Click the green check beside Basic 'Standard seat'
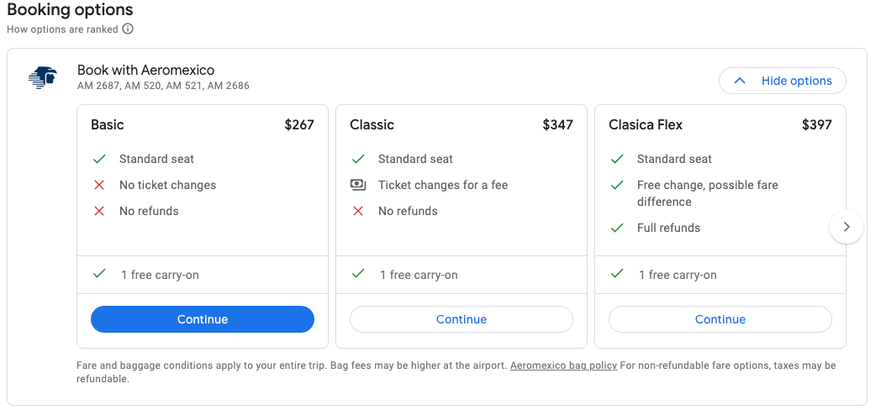Screen dimensions: 881x410 click(99, 159)
